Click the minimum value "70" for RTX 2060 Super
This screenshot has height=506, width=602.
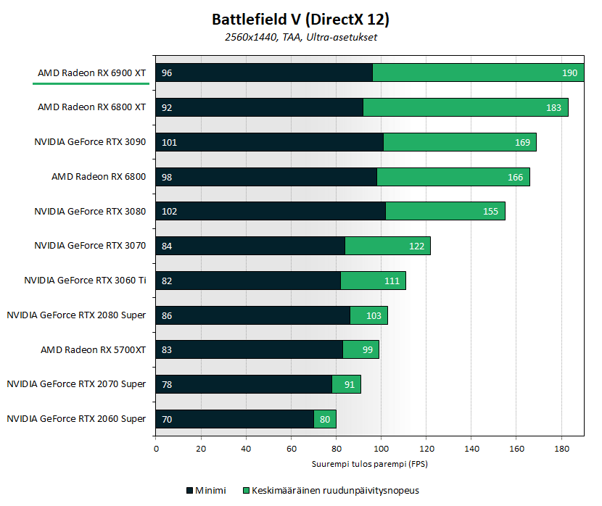pyautogui.click(x=167, y=419)
